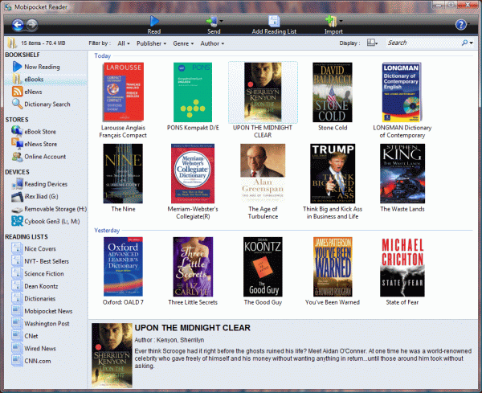This screenshot has height=393, width=482.
Task: Click the Add Reading List icon
Action: click(274, 21)
